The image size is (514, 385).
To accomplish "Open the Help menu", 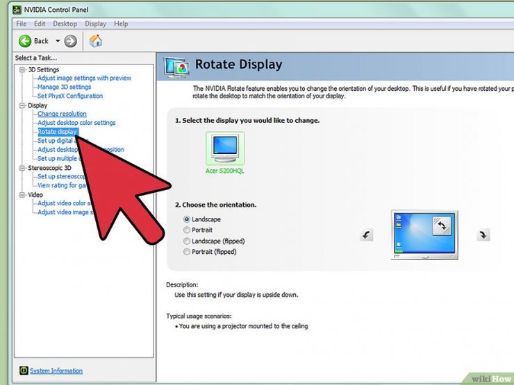I will click(x=121, y=24).
